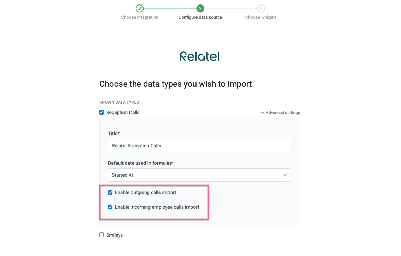The image size is (401, 256).
Task: Open the Default date Started At dropdown
Action: click(199, 175)
